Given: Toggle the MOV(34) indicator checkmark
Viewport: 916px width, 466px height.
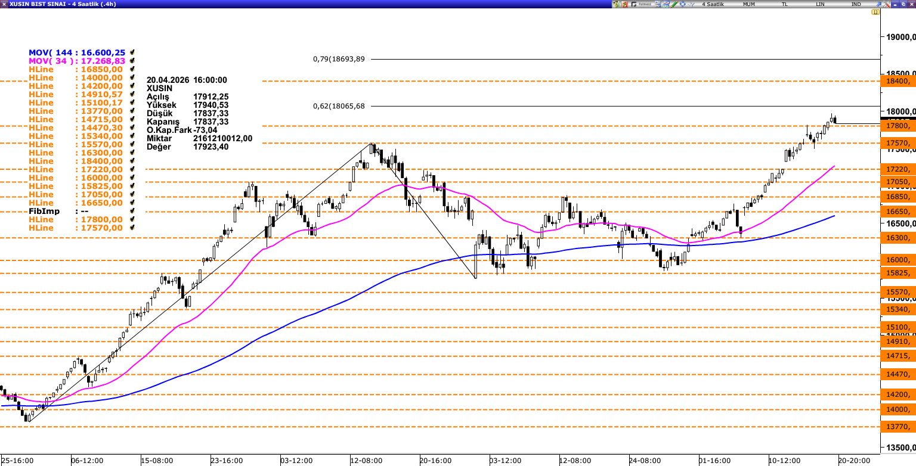Looking at the screenshot, I should click(x=132, y=61).
